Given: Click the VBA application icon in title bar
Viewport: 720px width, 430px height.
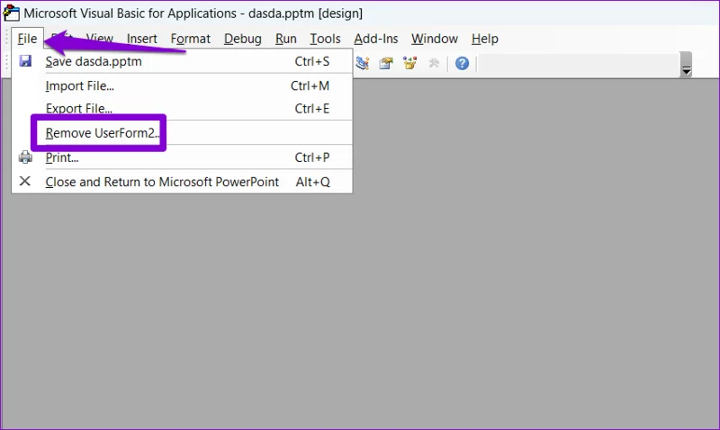Looking at the screenshot, I should (x=11, y=13).
